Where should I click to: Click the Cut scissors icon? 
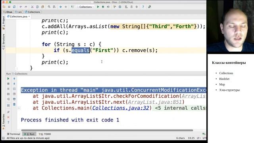pyautogui.click(x=32, y=7)
